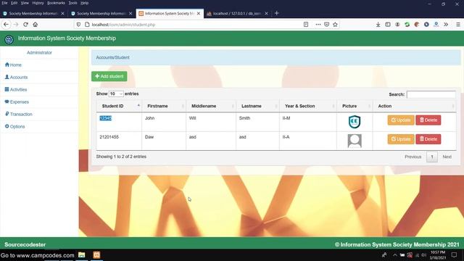
Task: Open the Expenses sidebar link
Action: pyautogui.click(x=17, y=101)
